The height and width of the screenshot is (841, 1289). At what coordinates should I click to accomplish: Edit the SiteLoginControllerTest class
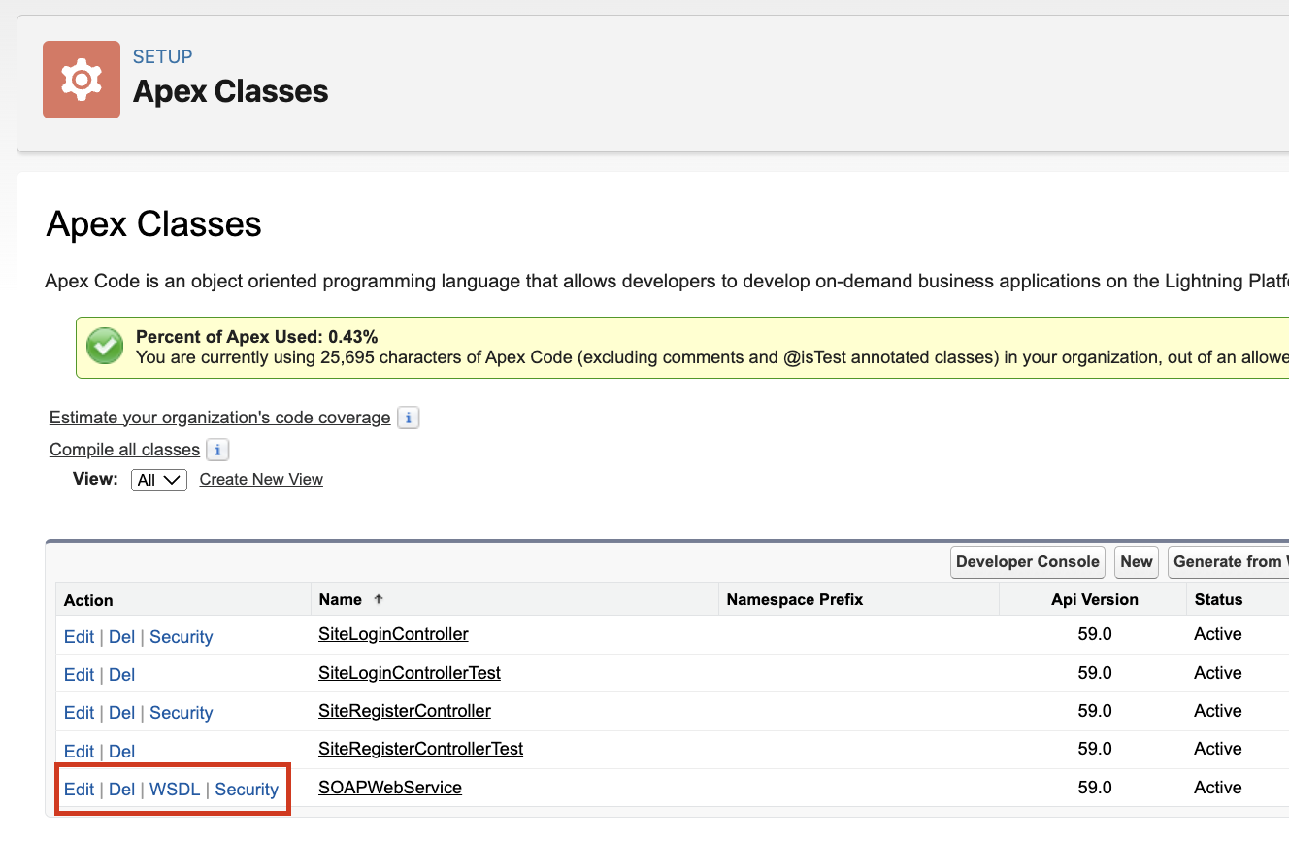79,675
